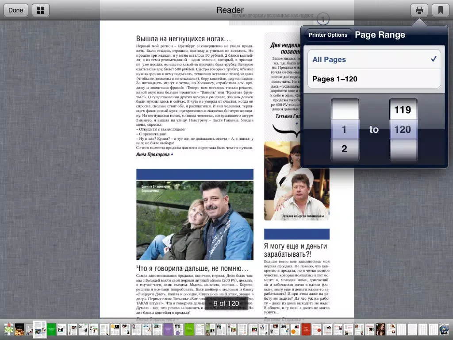Viewport: 453px width, 340px height.
Task: Jump to the first solid green page thumbnail
Action: (51, 329)
